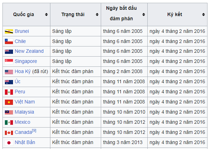Click the Japan flag icon
This screenshot has height=151, width=211.
(9, 143)
